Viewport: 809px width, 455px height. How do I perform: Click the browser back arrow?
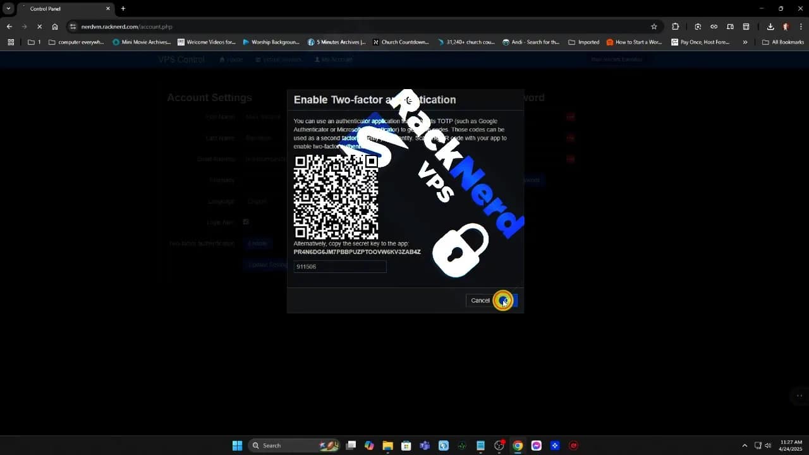pos(9,27)
